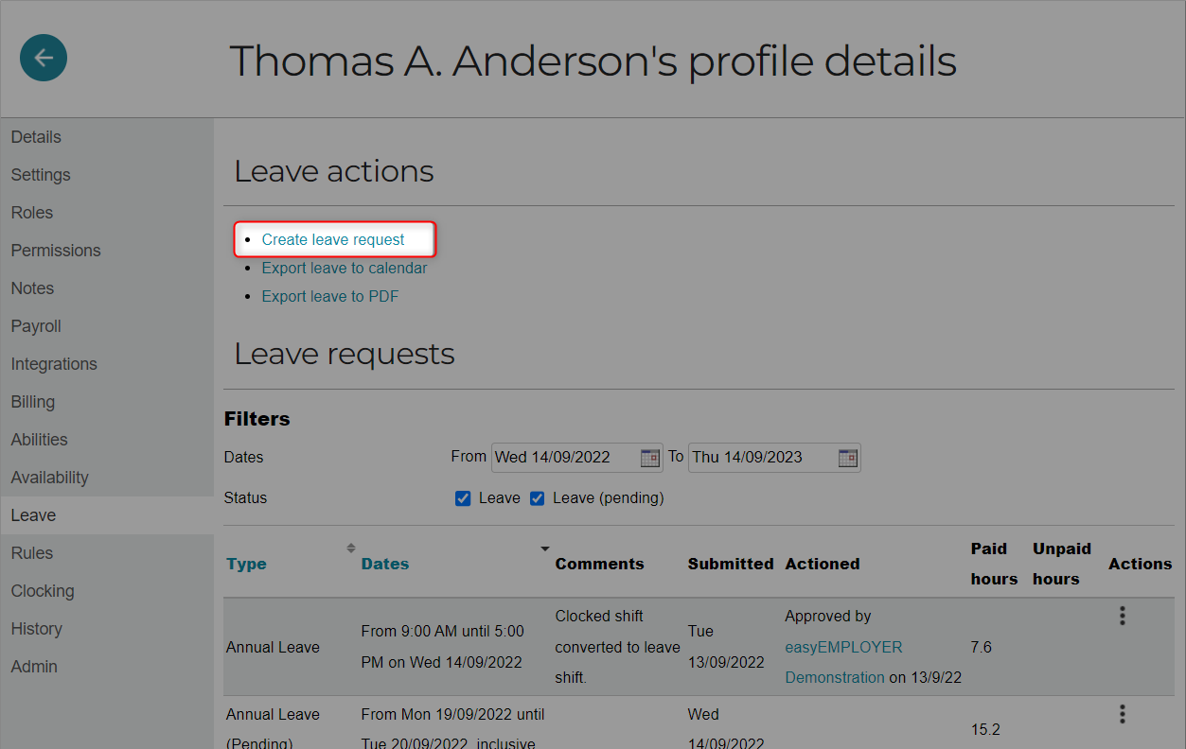Click Export leave to calendar link
The width and height of the screenshot is (1186, 749).
coord(345,269)
